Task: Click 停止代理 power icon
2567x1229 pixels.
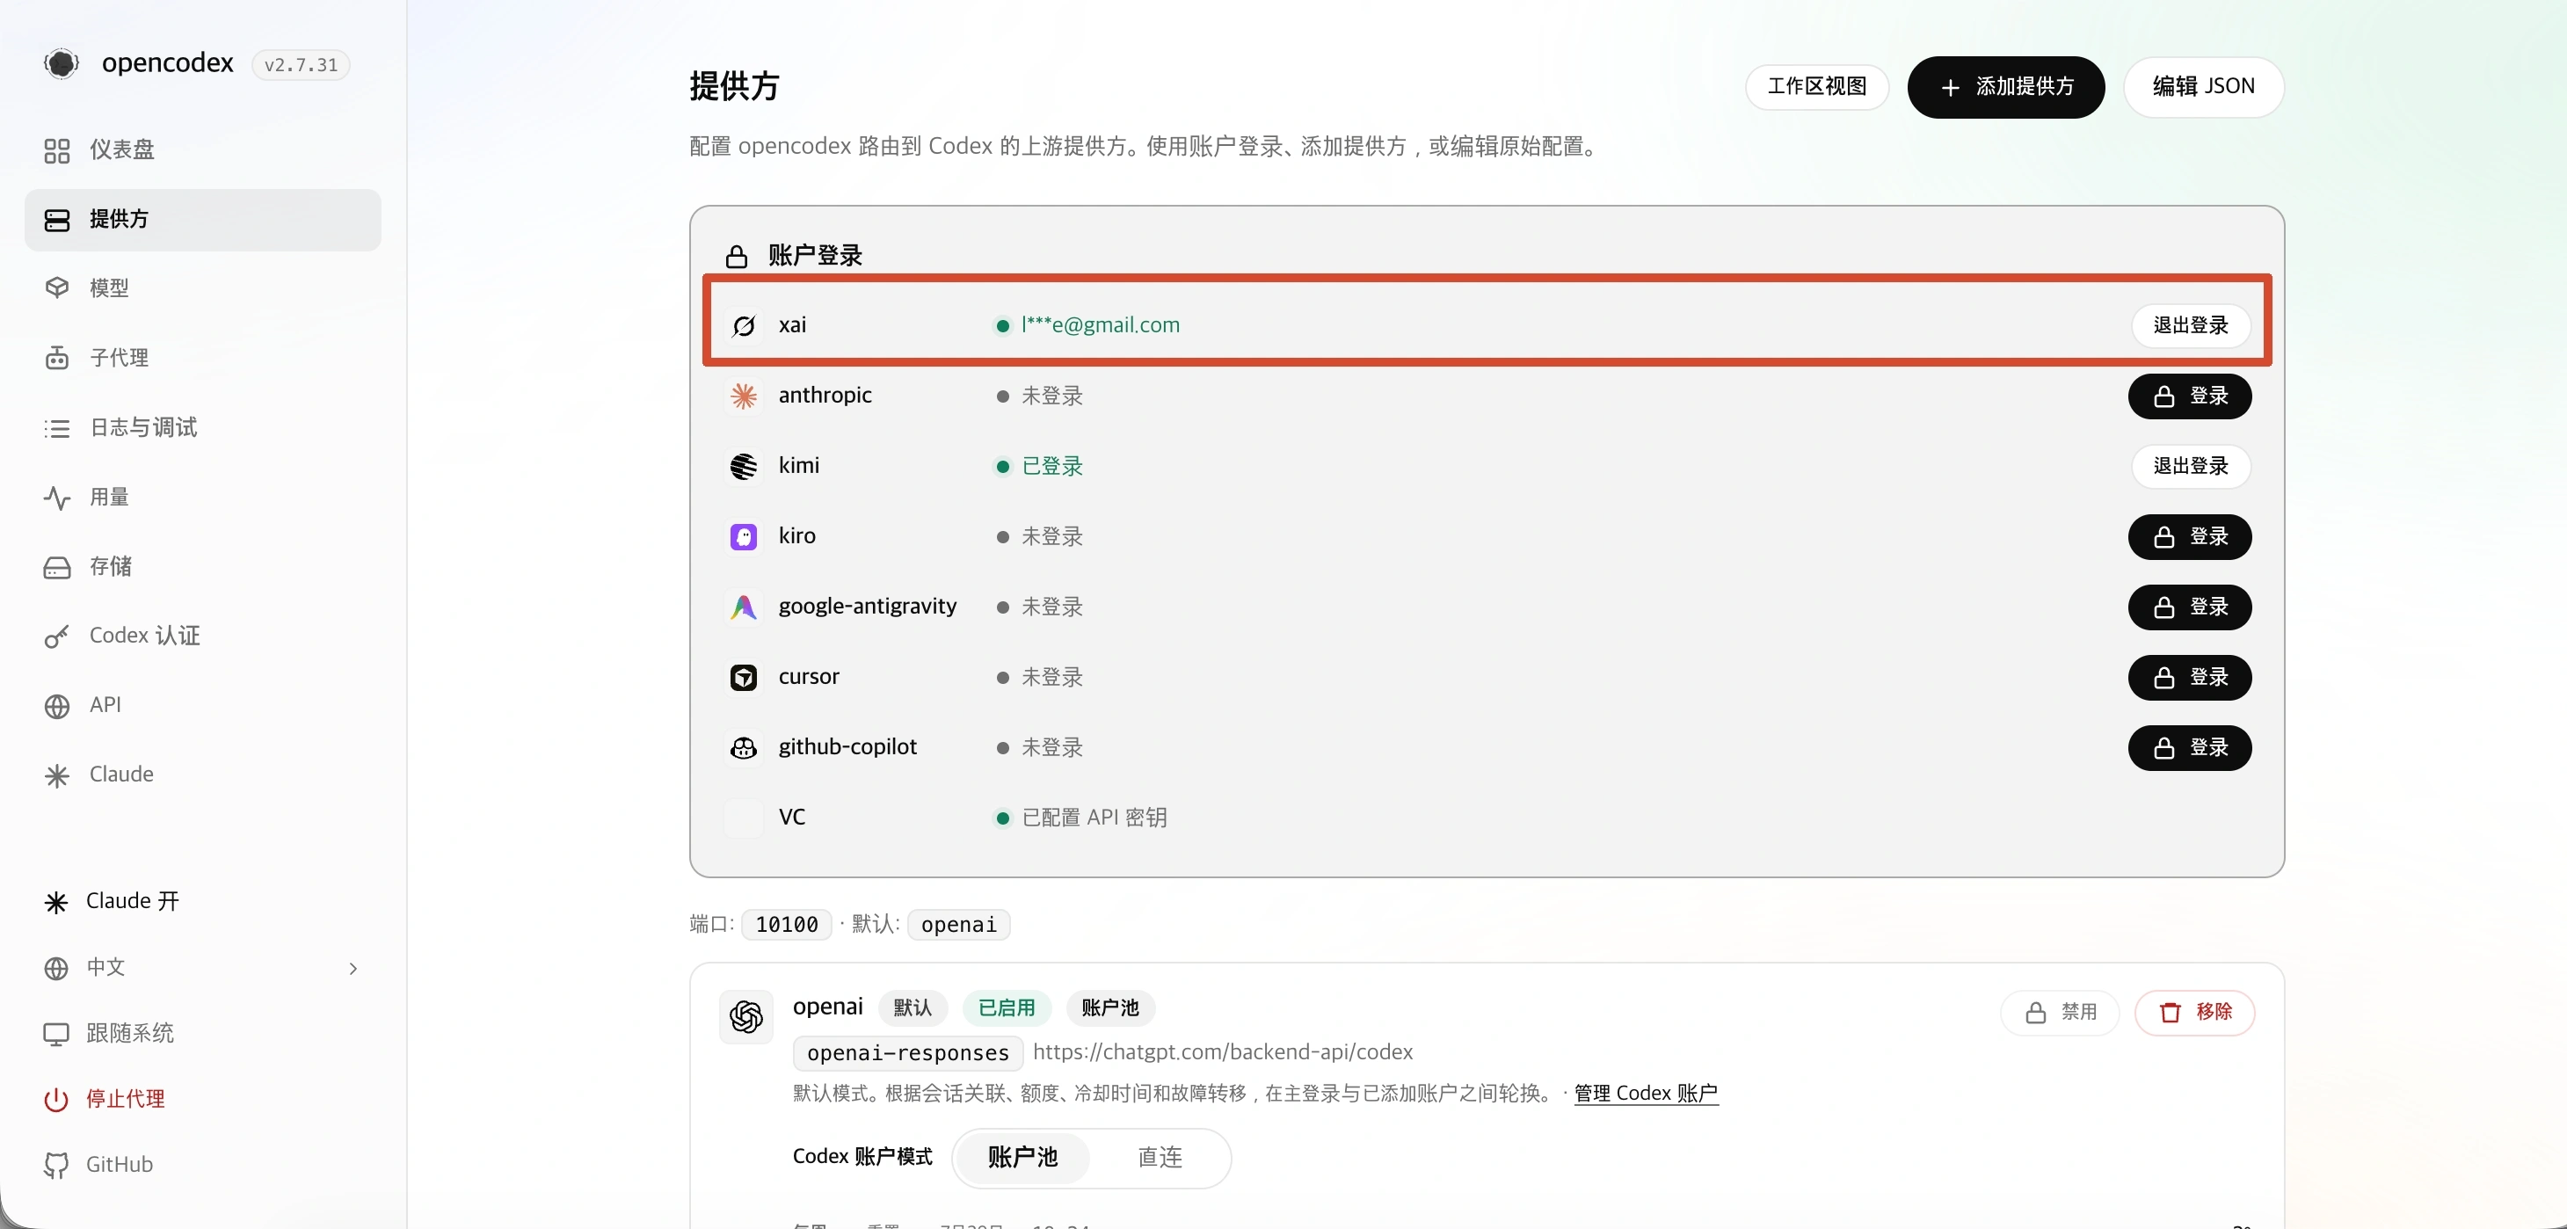Action: [x=55, y=1101]
